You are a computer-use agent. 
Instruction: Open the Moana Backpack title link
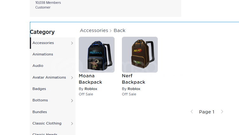[90, 79]
